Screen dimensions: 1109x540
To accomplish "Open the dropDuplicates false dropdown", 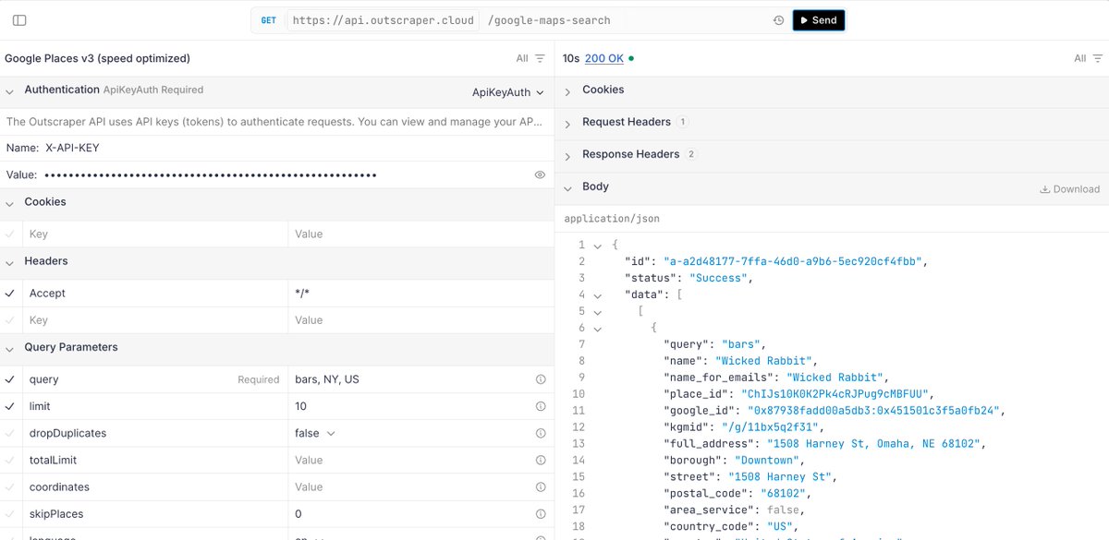I will tap(315, 433).
